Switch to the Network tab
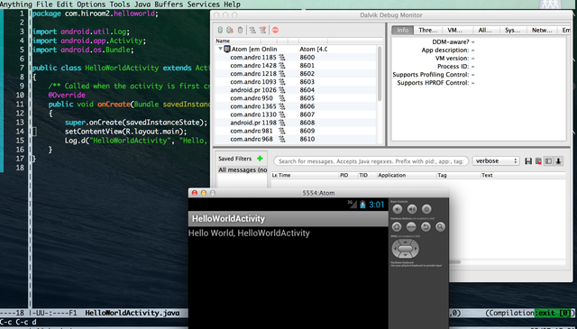The width and height of the screenshot is (577, 329). pos(542,30)
